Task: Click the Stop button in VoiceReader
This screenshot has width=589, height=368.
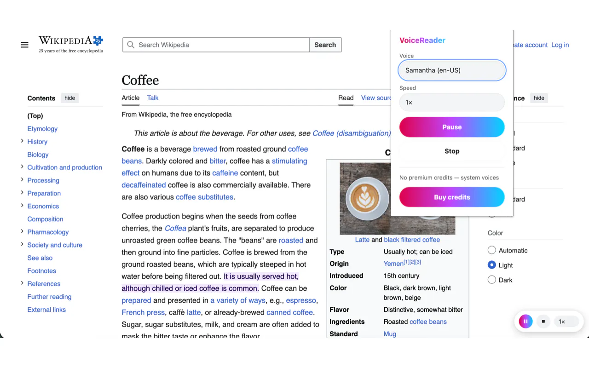Action: [452, 151]
